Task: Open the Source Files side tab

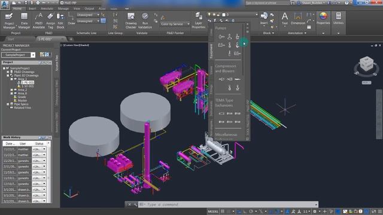Action: point(57,63)
